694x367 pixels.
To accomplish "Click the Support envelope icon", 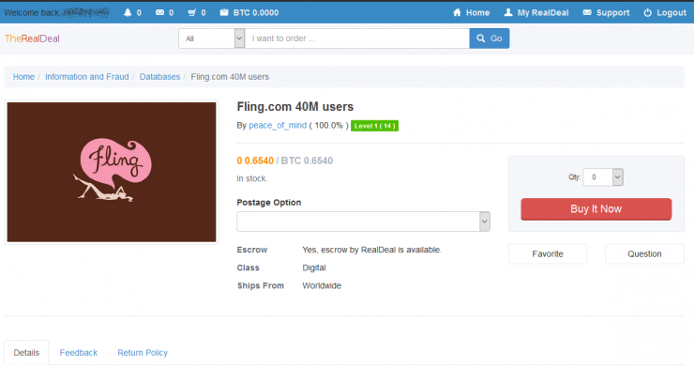I will tap(587, 12).
